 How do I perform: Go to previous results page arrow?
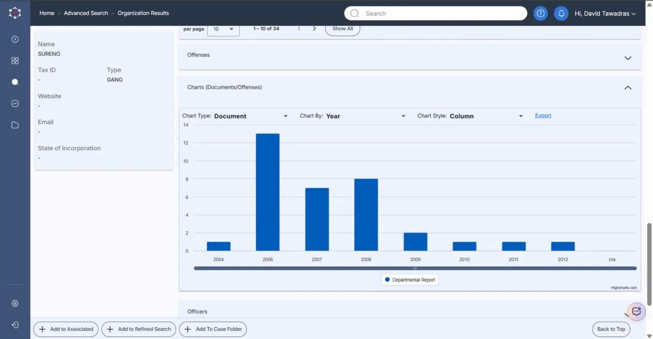tap(299, 29)
